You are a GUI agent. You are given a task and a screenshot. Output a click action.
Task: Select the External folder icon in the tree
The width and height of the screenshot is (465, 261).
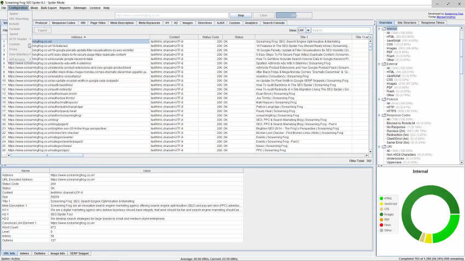pos(383,64)
